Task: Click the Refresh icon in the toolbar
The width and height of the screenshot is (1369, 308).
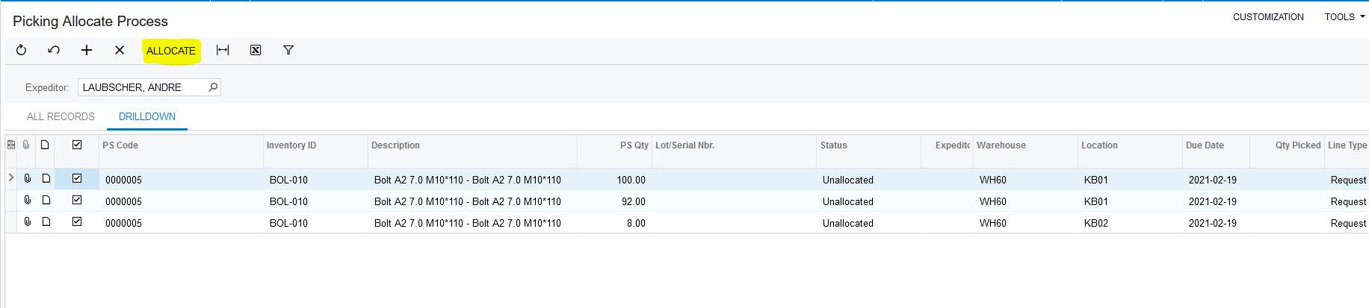Action: [x=21, y=50]
